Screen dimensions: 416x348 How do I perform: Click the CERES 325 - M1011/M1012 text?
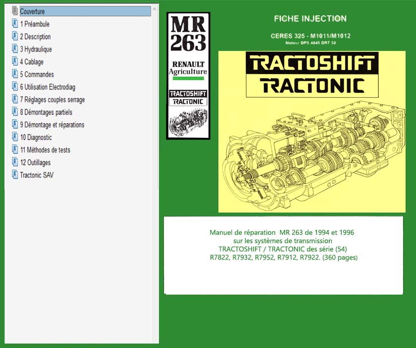click(311, 36)
